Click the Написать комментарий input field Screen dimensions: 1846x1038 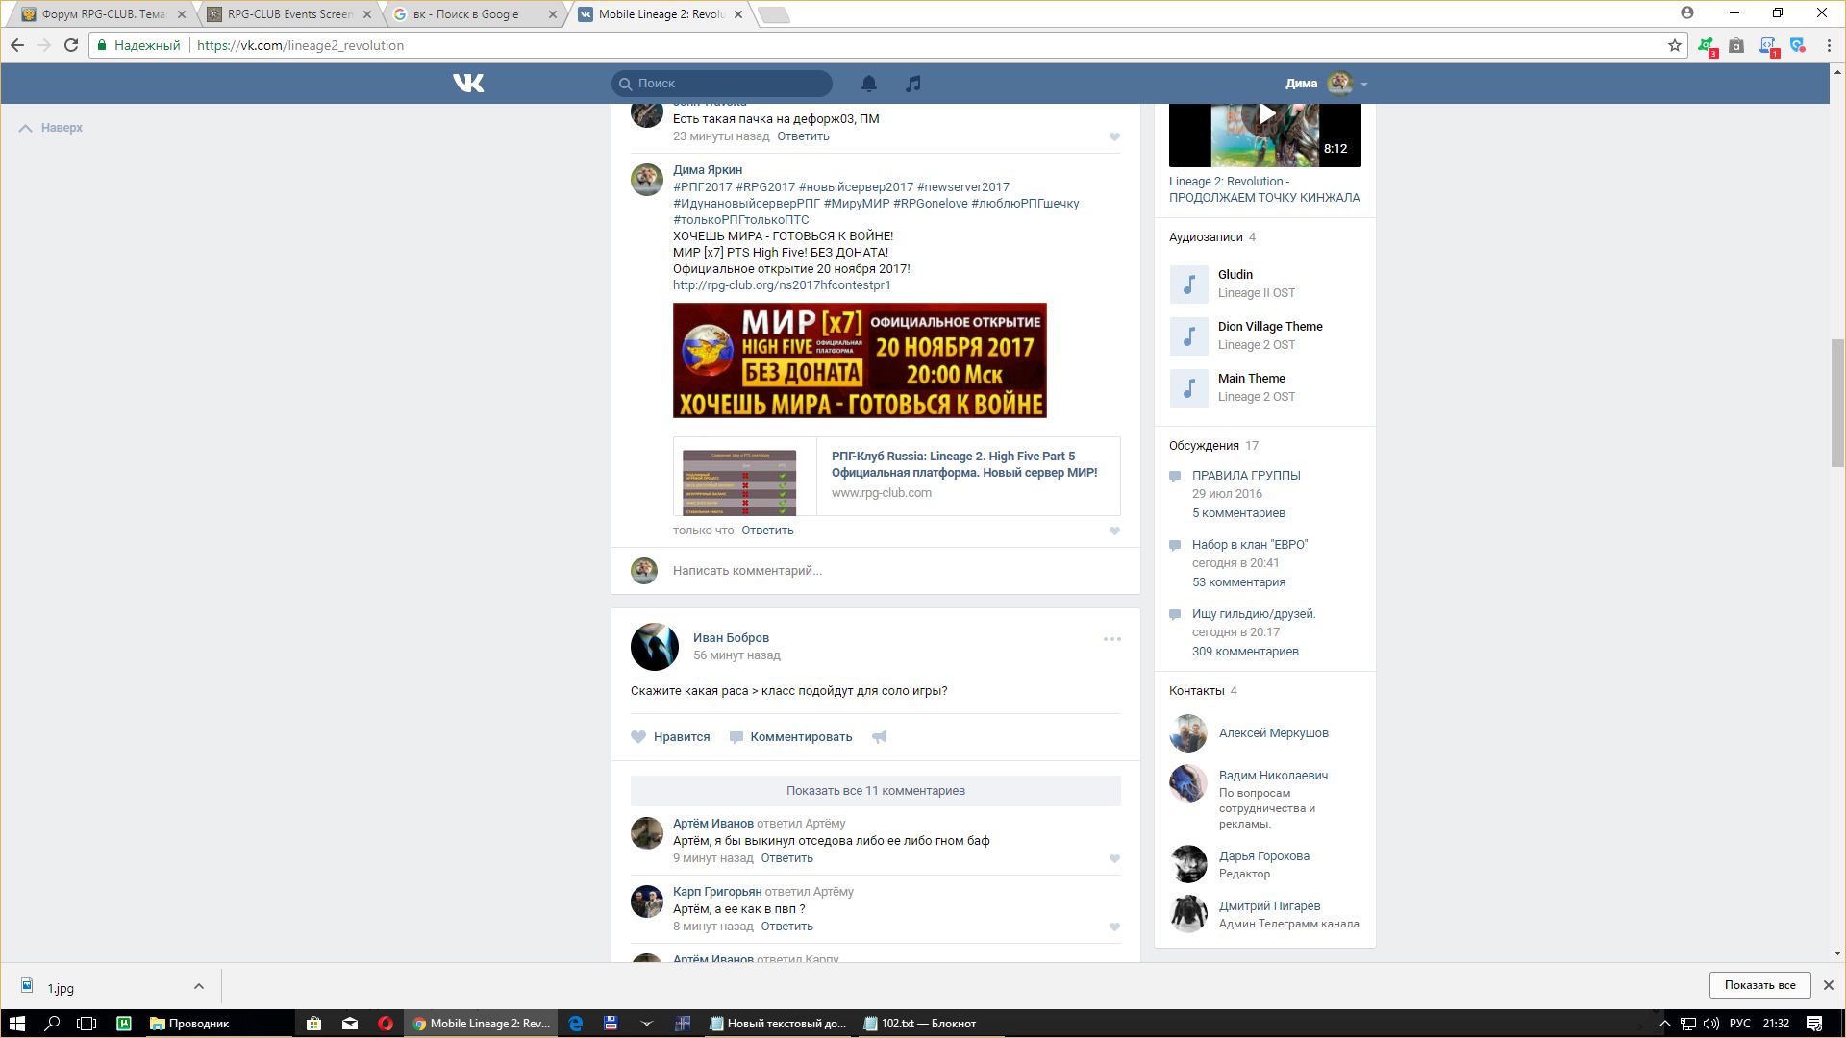pos(894,571)
